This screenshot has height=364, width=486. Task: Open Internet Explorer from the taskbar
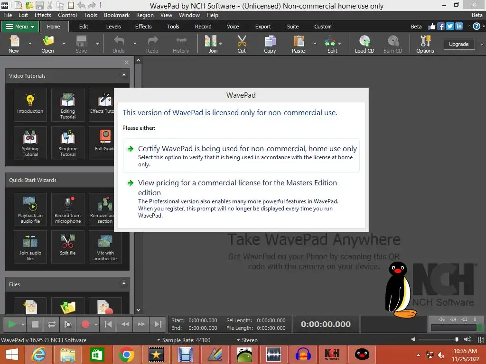click(39, 355)
